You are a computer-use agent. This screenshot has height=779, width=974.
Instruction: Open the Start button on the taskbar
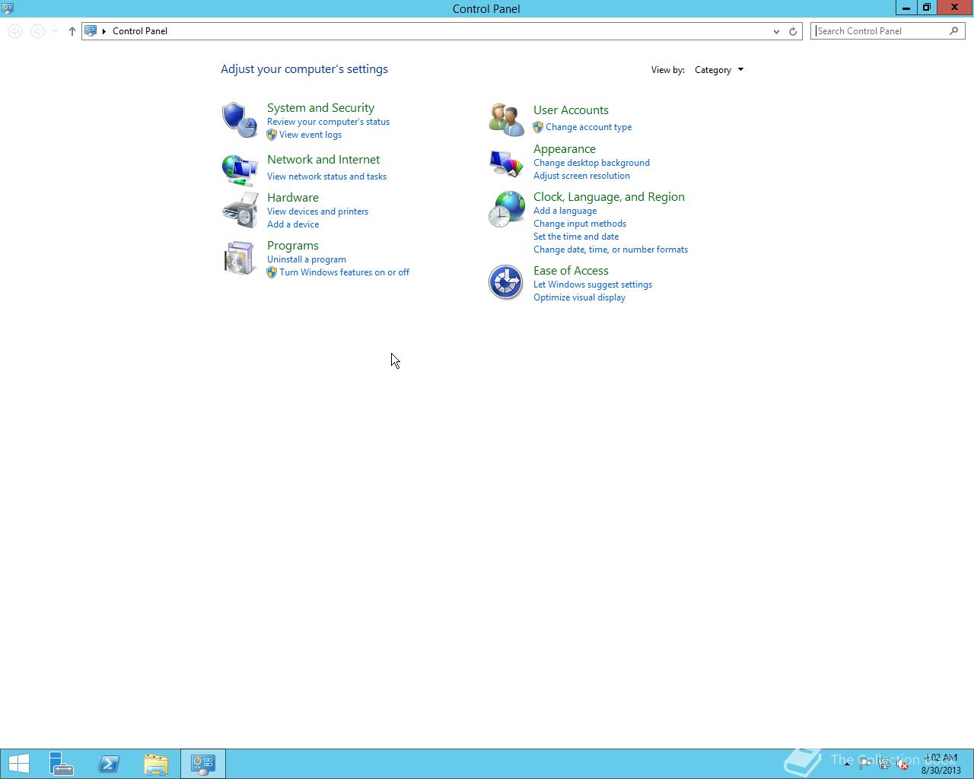[19, 764]
